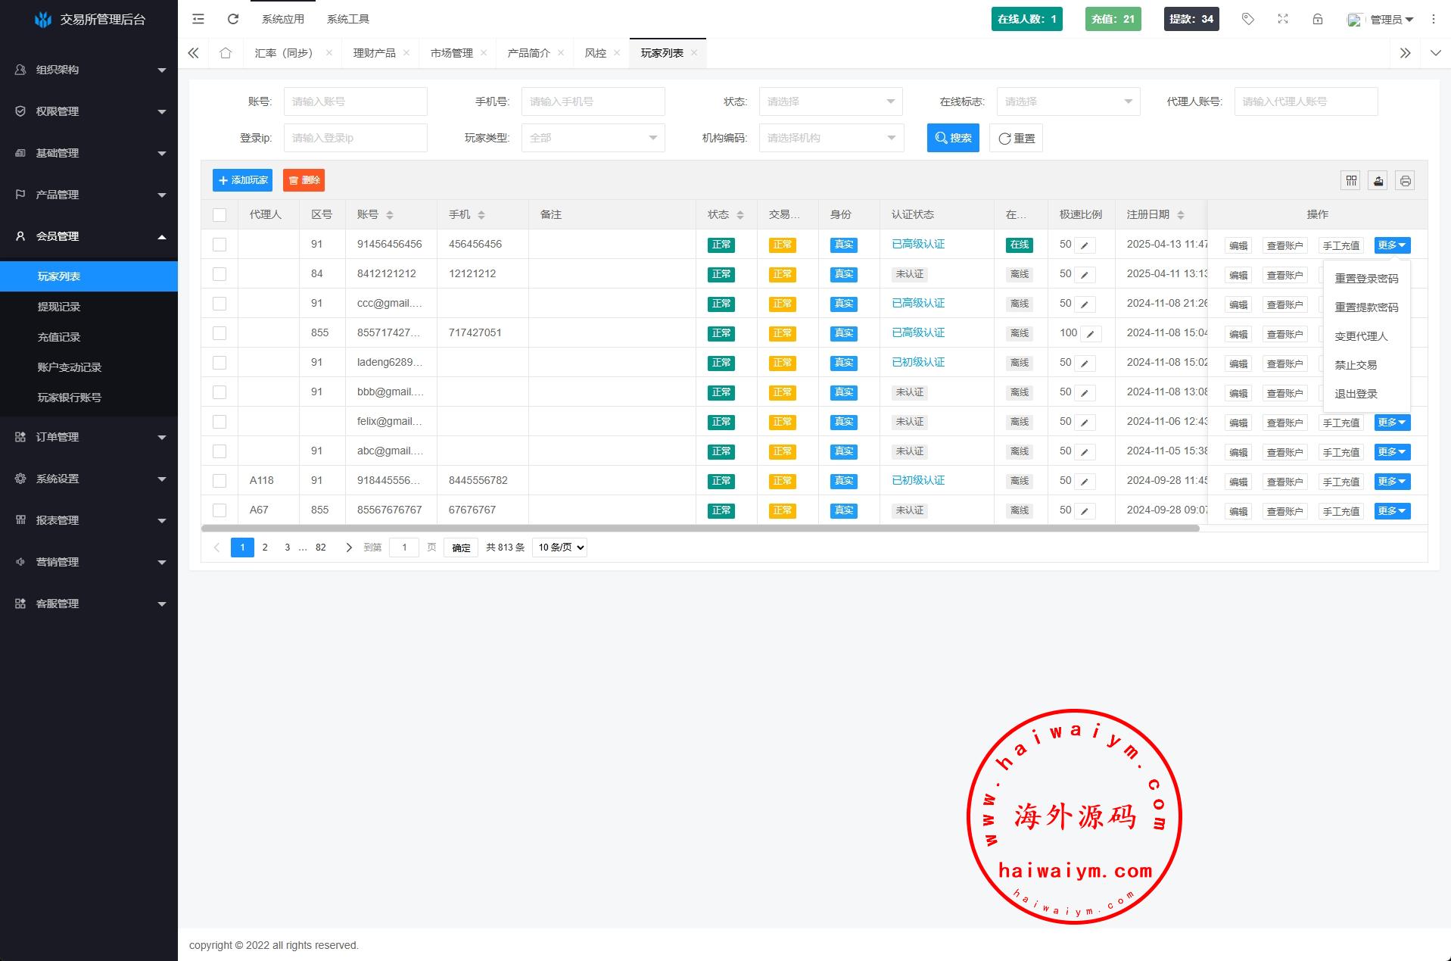Click the refresh page icon in top bar

(x=233, y=19)
